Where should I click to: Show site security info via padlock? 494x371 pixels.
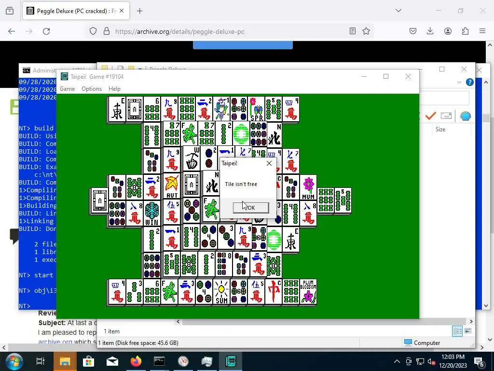[107, 31]
